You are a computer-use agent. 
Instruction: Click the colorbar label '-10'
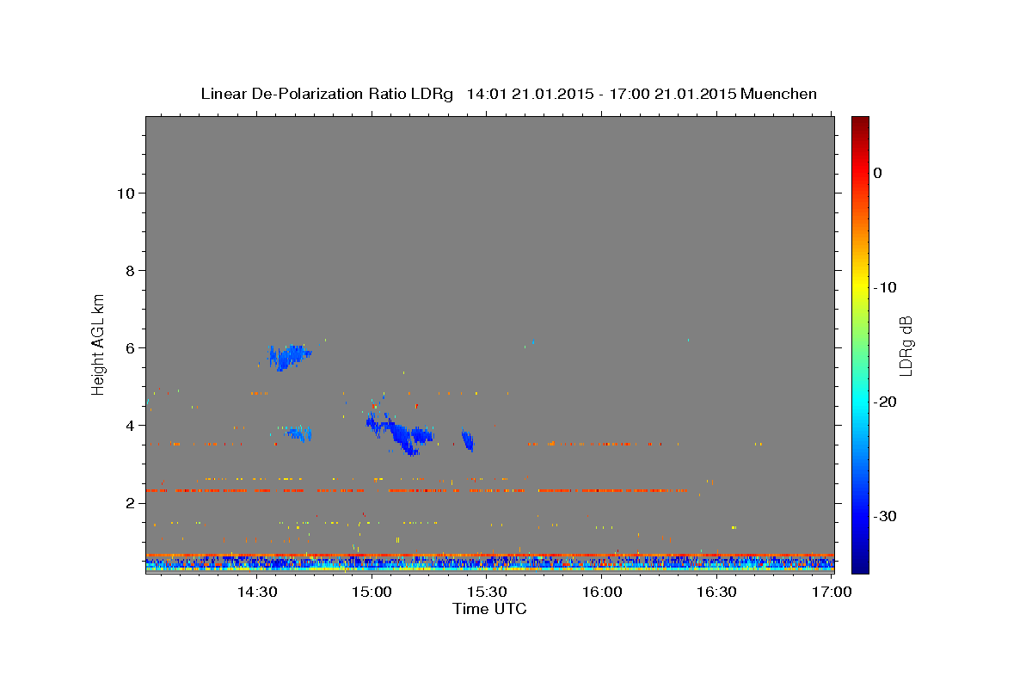click(886, 287)
